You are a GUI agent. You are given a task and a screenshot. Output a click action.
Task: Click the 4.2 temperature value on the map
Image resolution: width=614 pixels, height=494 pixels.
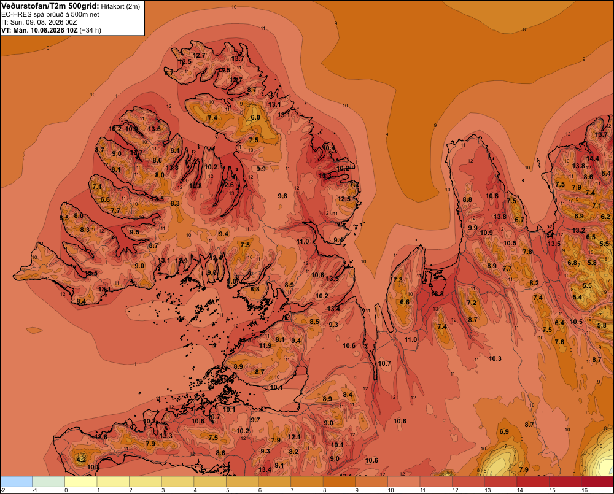pyautogui.click(x=81, y=460)
